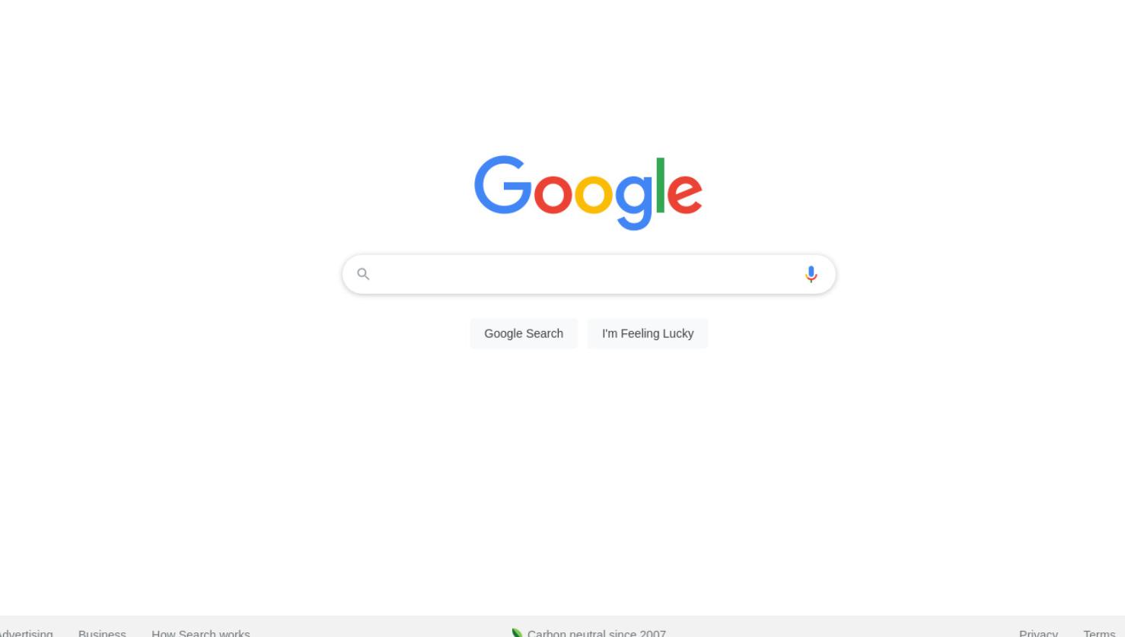
Task: Click the blue capital G in logo
Action: coord(502,185)
